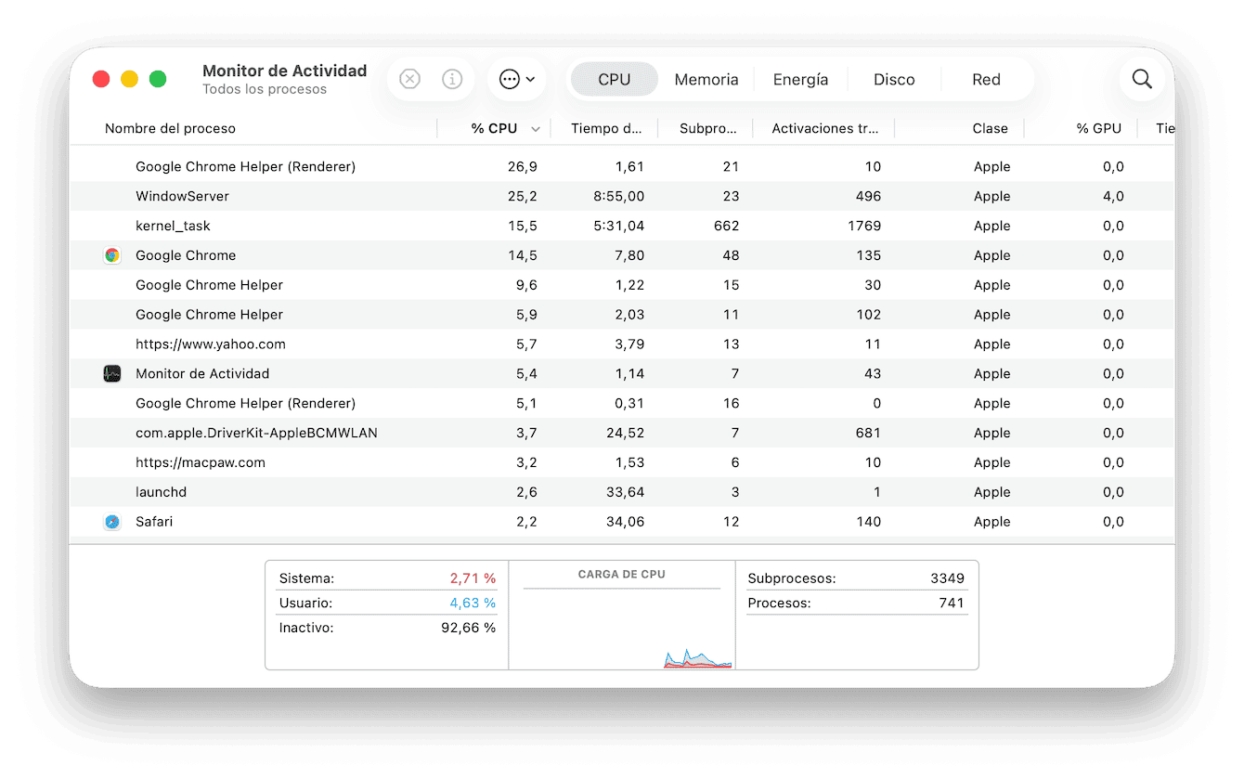Click the Subprocesos column header
Screen dimensions: 1244x779
(706, 128)
